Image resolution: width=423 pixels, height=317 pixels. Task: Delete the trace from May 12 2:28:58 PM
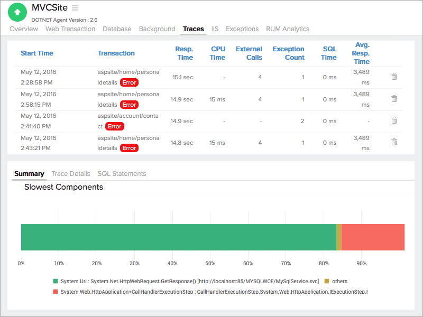tap(394, 77)
